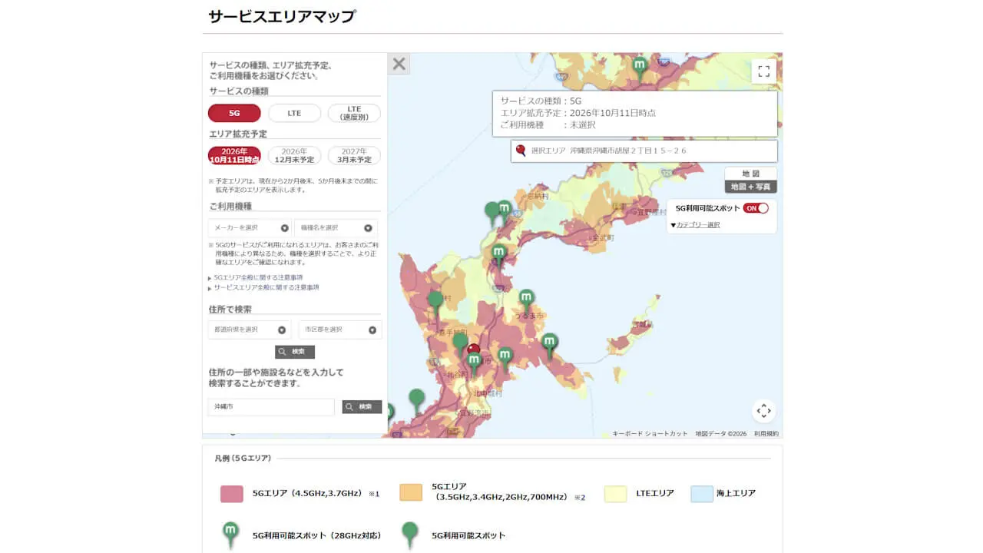Screen dimensions: 983x553
Task: Select the m spot pin directly beneath the red marker
Action: (x=474, y=363)
